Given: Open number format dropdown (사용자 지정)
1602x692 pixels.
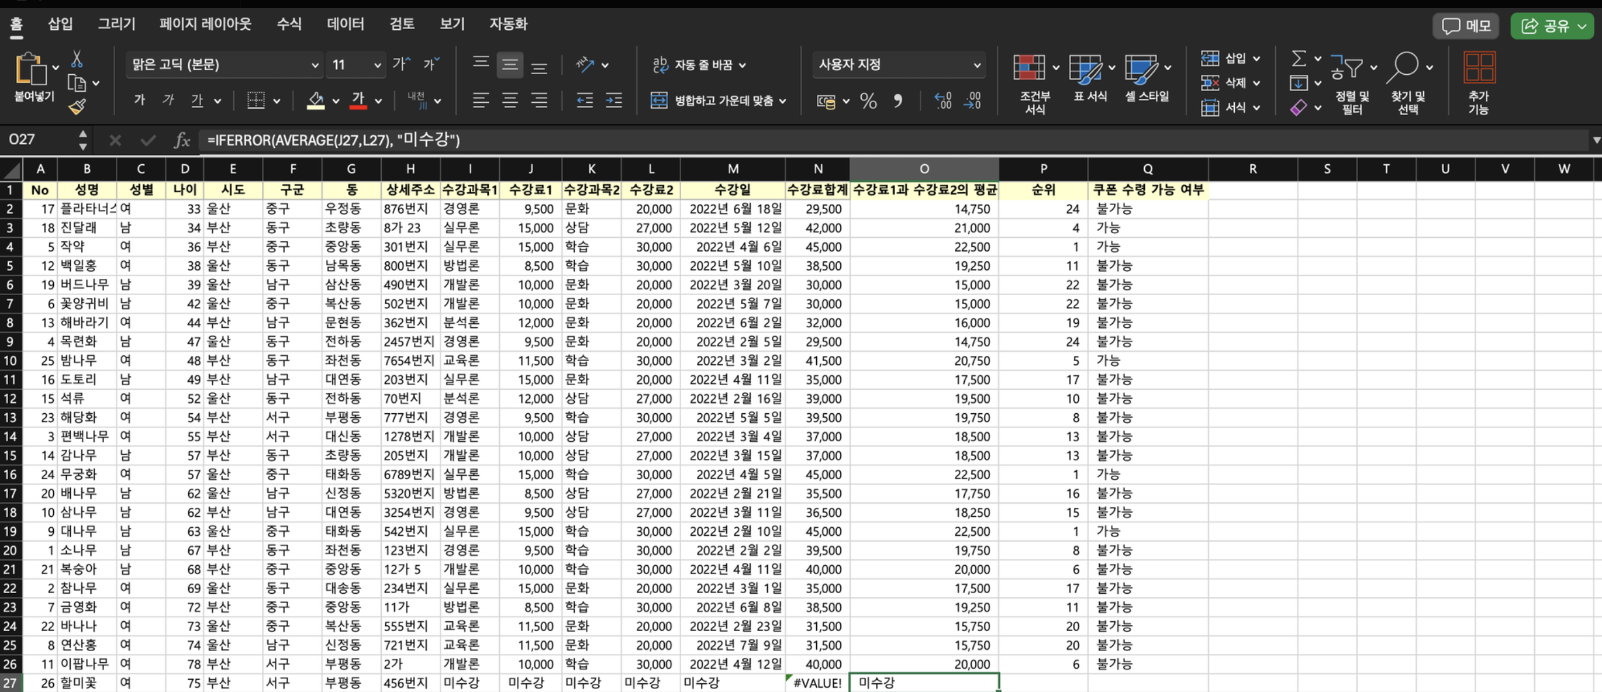Looking at the screenshot, I should [976, 65].
